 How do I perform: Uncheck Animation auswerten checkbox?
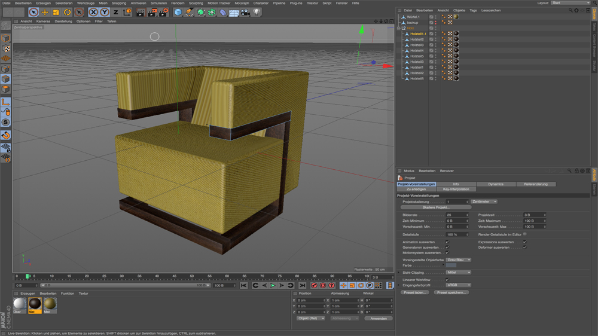(x=447, y=242)
